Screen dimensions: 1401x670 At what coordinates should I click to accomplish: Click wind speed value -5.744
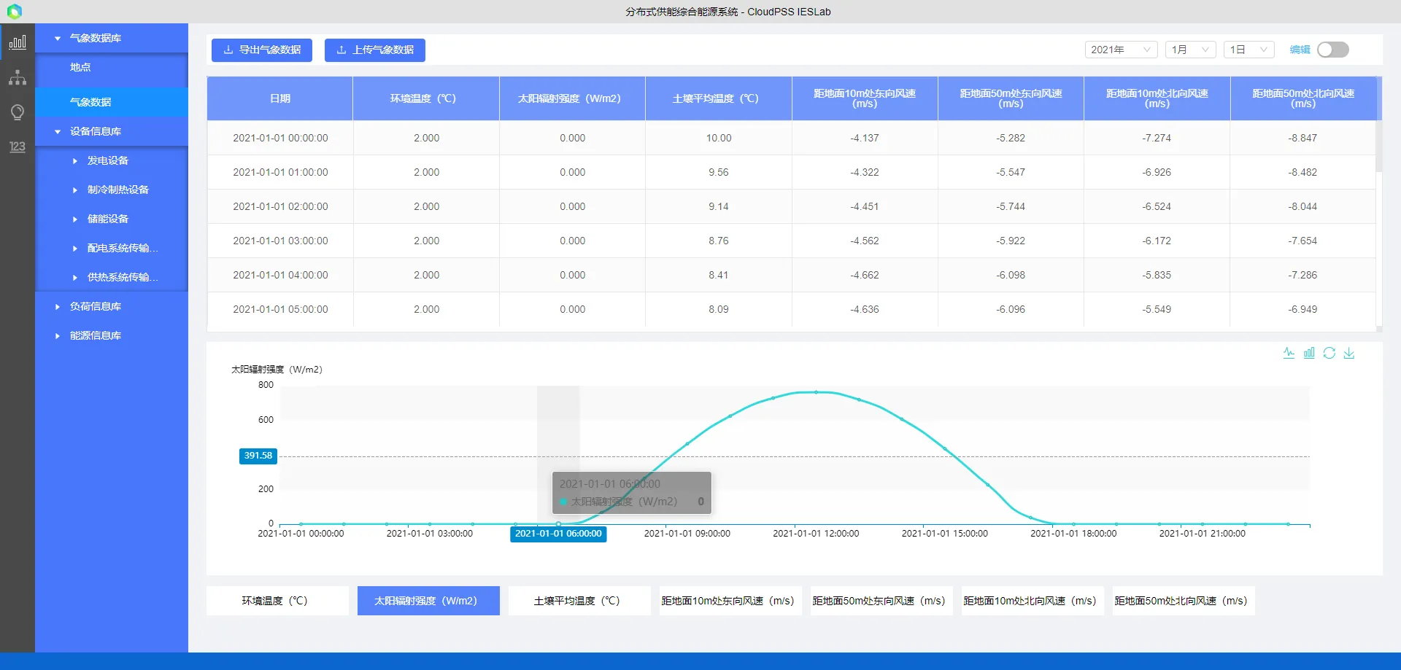tap(1011, 206)
